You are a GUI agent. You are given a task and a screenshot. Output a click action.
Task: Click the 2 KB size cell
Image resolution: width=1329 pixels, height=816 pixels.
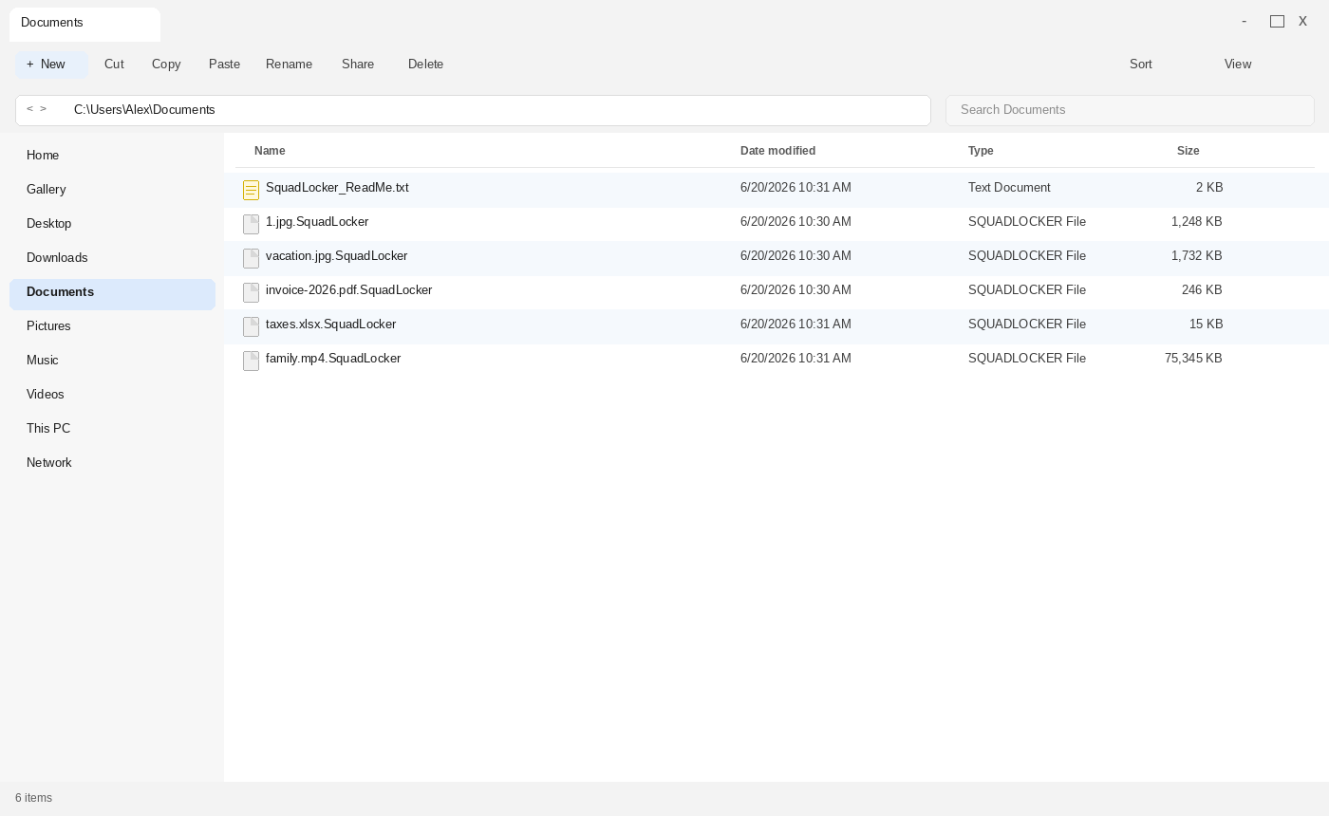pos(1209,188)
